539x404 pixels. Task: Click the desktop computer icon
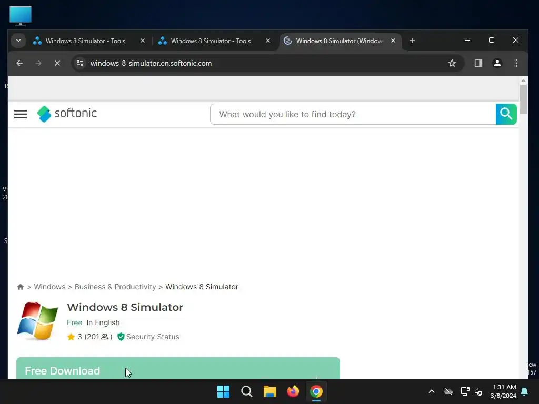click(21, 16)
